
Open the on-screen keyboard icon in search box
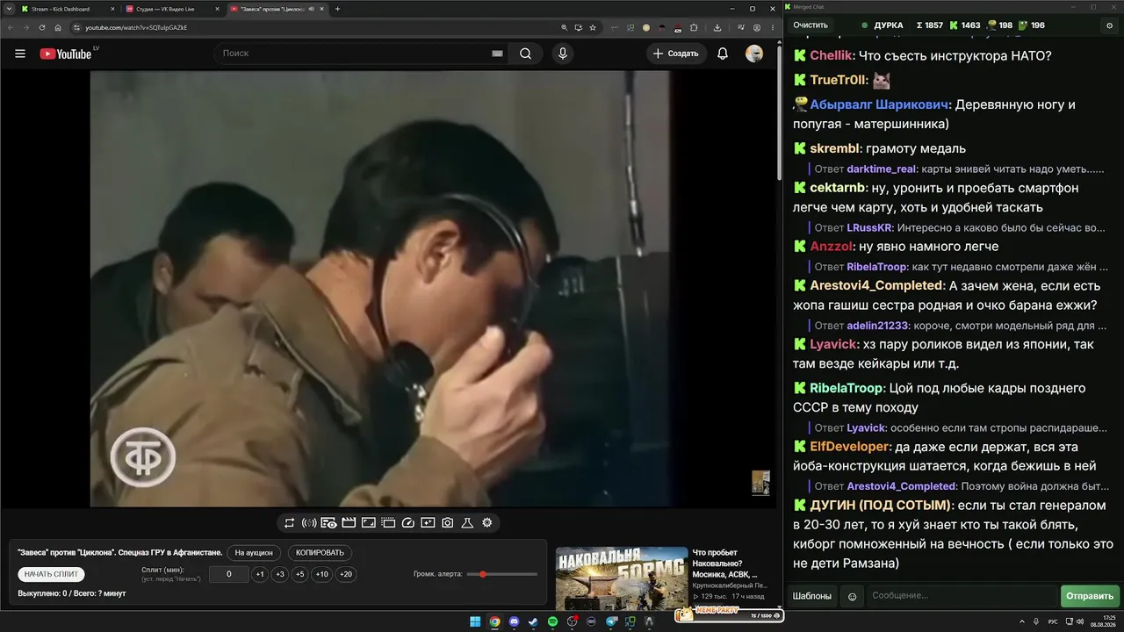[x=497, y=54]
